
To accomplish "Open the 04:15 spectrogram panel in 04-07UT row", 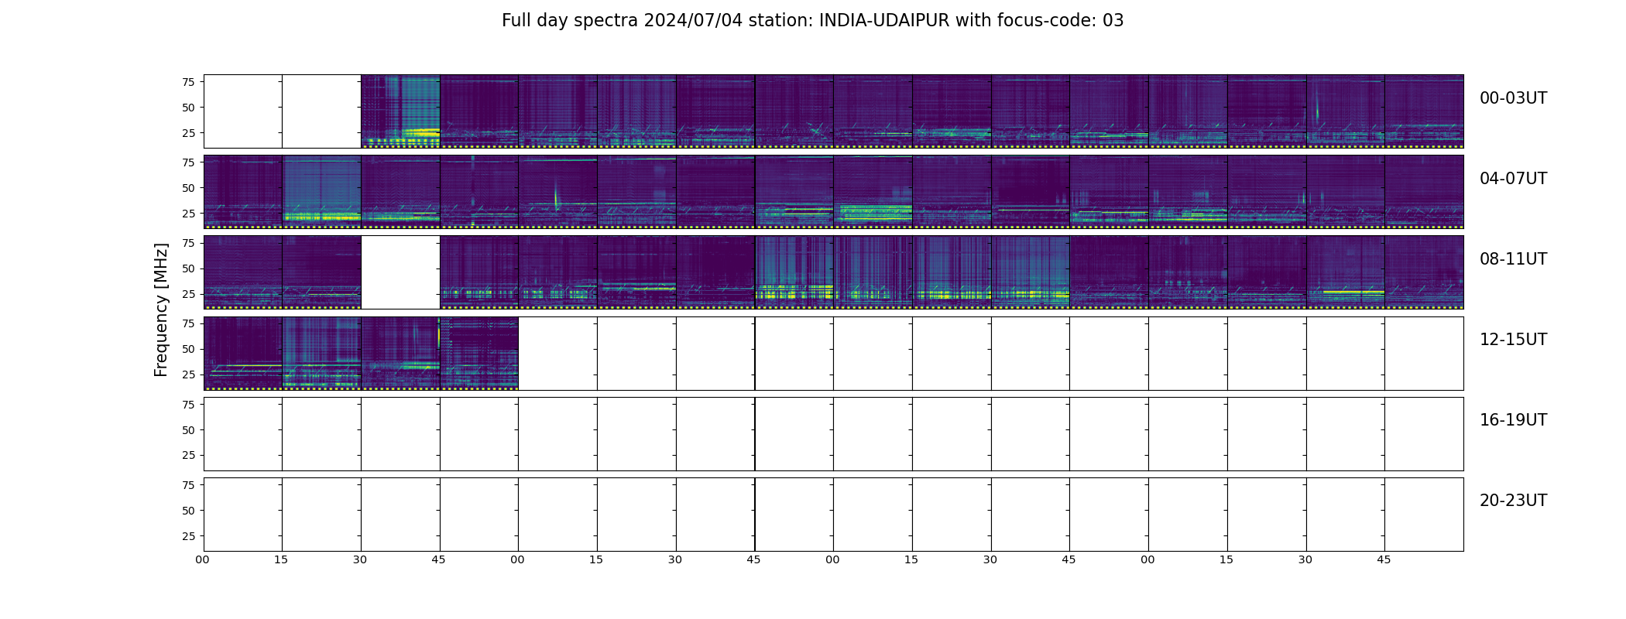I will [321, 192].
